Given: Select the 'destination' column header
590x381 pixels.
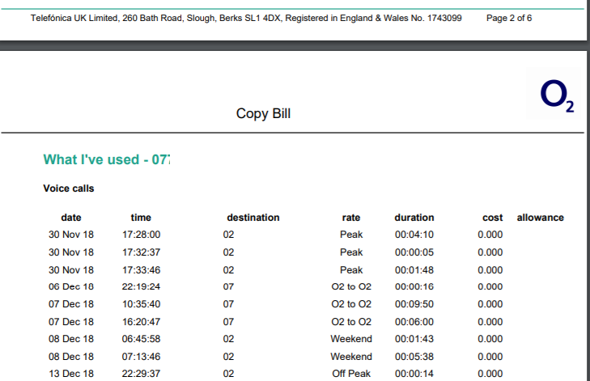Looking at the screenshot, I should click(253, 218).
